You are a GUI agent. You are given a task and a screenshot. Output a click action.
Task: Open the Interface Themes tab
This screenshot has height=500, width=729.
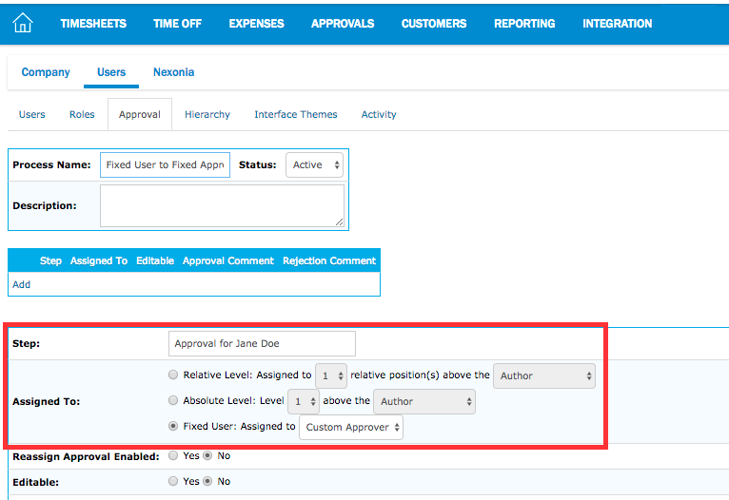[295, 115]
